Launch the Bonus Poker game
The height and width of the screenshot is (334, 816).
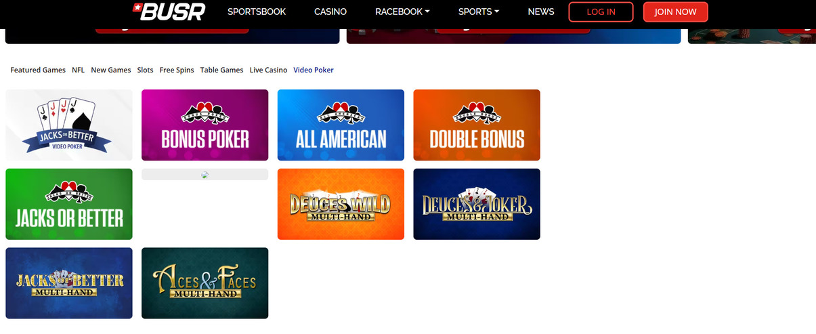(x=205, y=125)
